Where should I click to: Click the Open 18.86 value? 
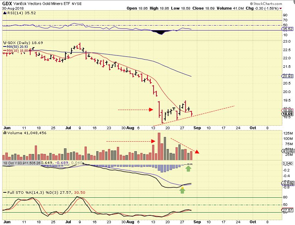click(x=137, y=8)
